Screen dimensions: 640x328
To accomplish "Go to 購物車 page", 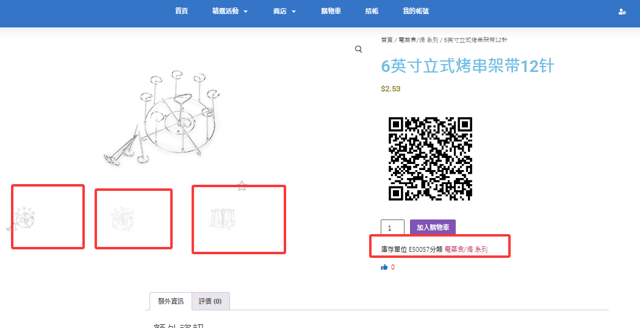I will pyautogui.click(x=331, y=12).
